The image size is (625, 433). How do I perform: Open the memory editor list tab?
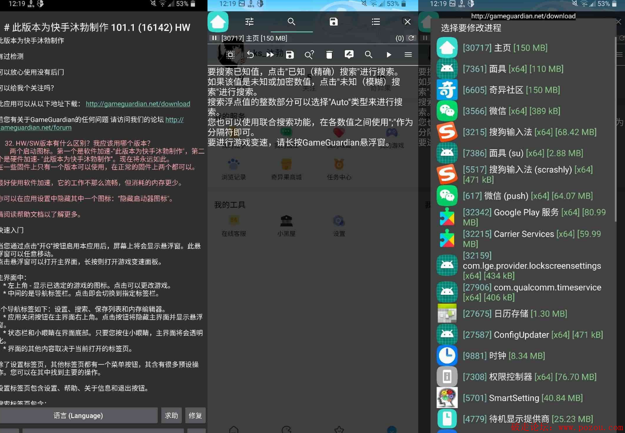376,22
